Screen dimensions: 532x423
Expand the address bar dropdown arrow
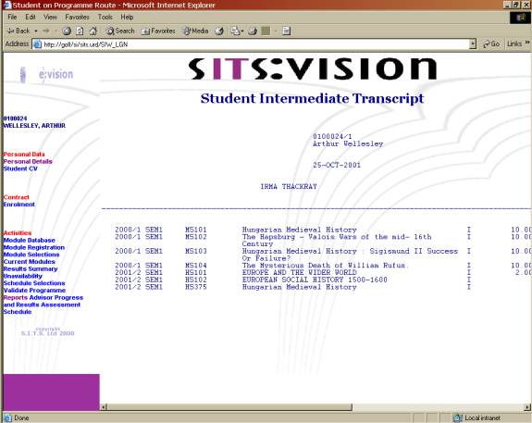[472, 44]
